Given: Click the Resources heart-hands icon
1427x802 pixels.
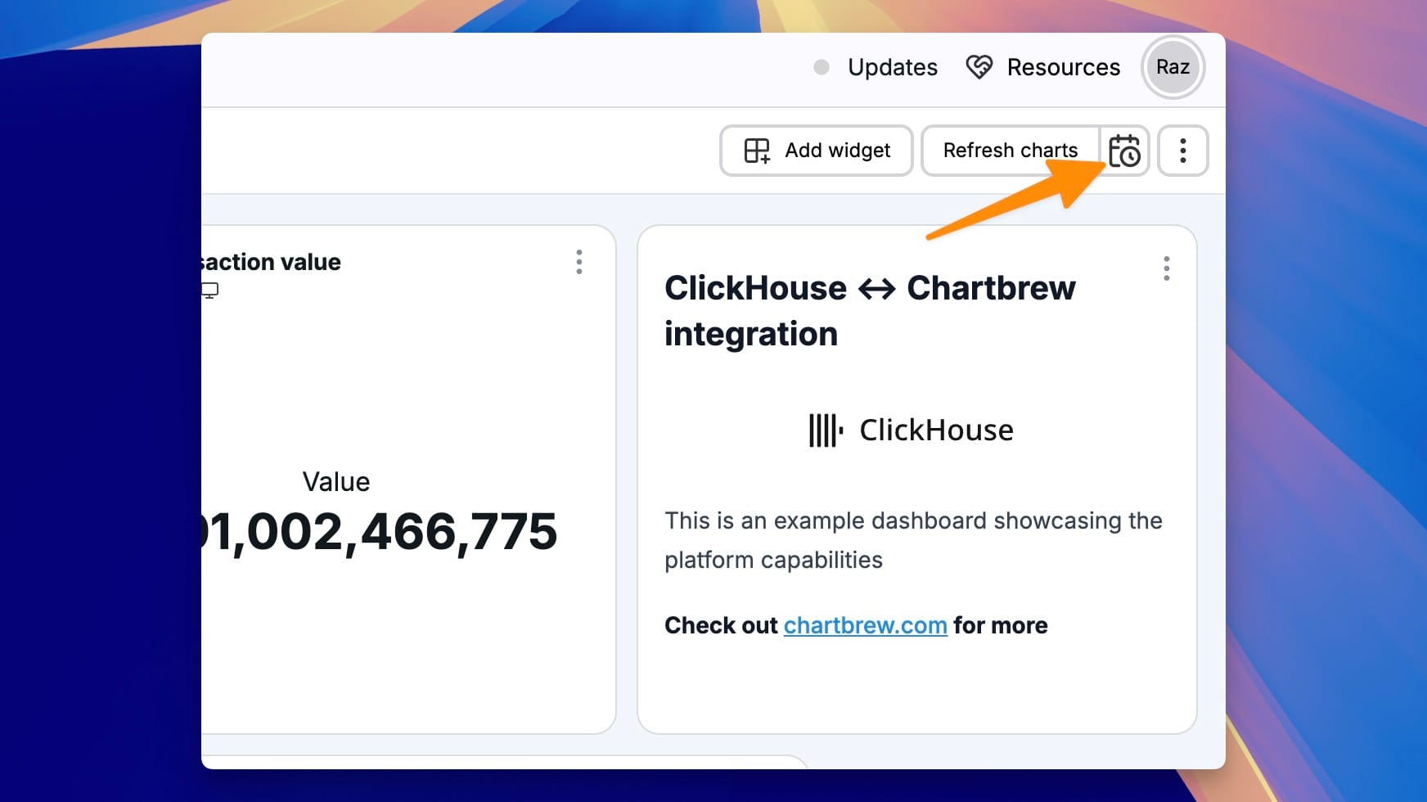Looking at the screenshot, I should 979,67.
